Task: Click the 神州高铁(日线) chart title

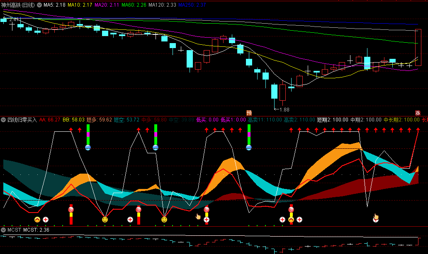Action: pos(18,5)
